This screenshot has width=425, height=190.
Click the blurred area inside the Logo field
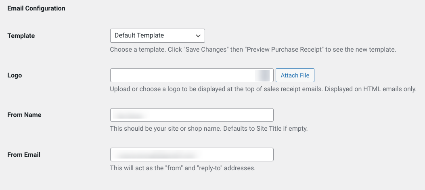pos(262,75)
